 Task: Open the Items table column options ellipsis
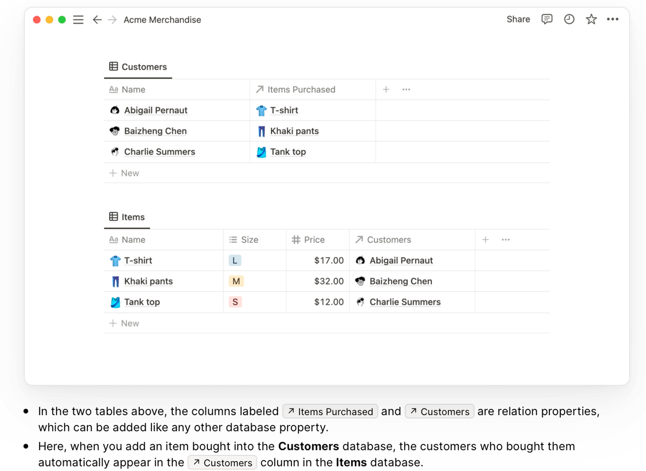point(505,240)
